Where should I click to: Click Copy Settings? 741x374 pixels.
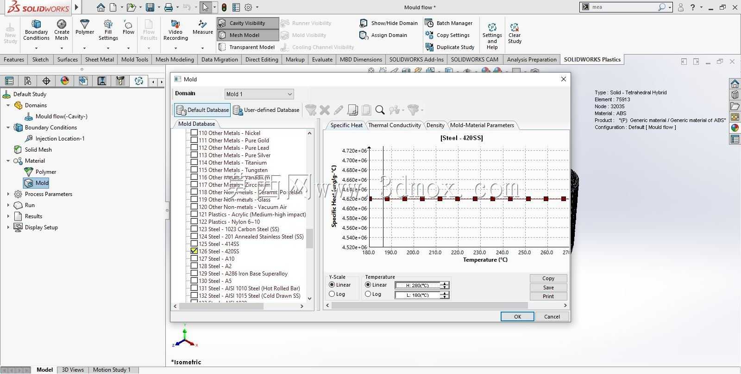pos(447,35)
